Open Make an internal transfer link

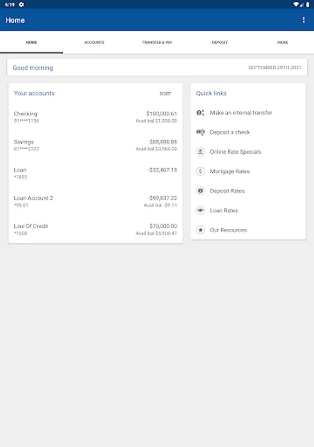pyautogui.click(x=241, y=113)
